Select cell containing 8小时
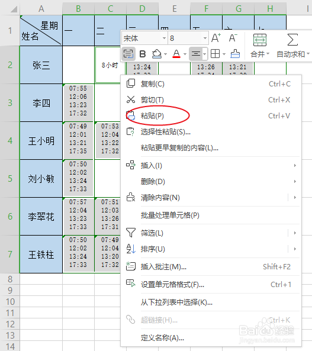Viewport: 312px width, 351px height. [110, 65]
